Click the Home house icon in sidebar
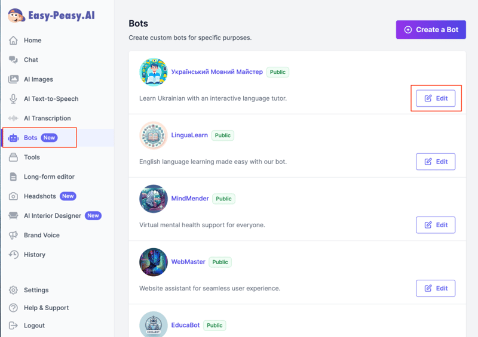This screenshot has height=337, width=478. point(13,41)
